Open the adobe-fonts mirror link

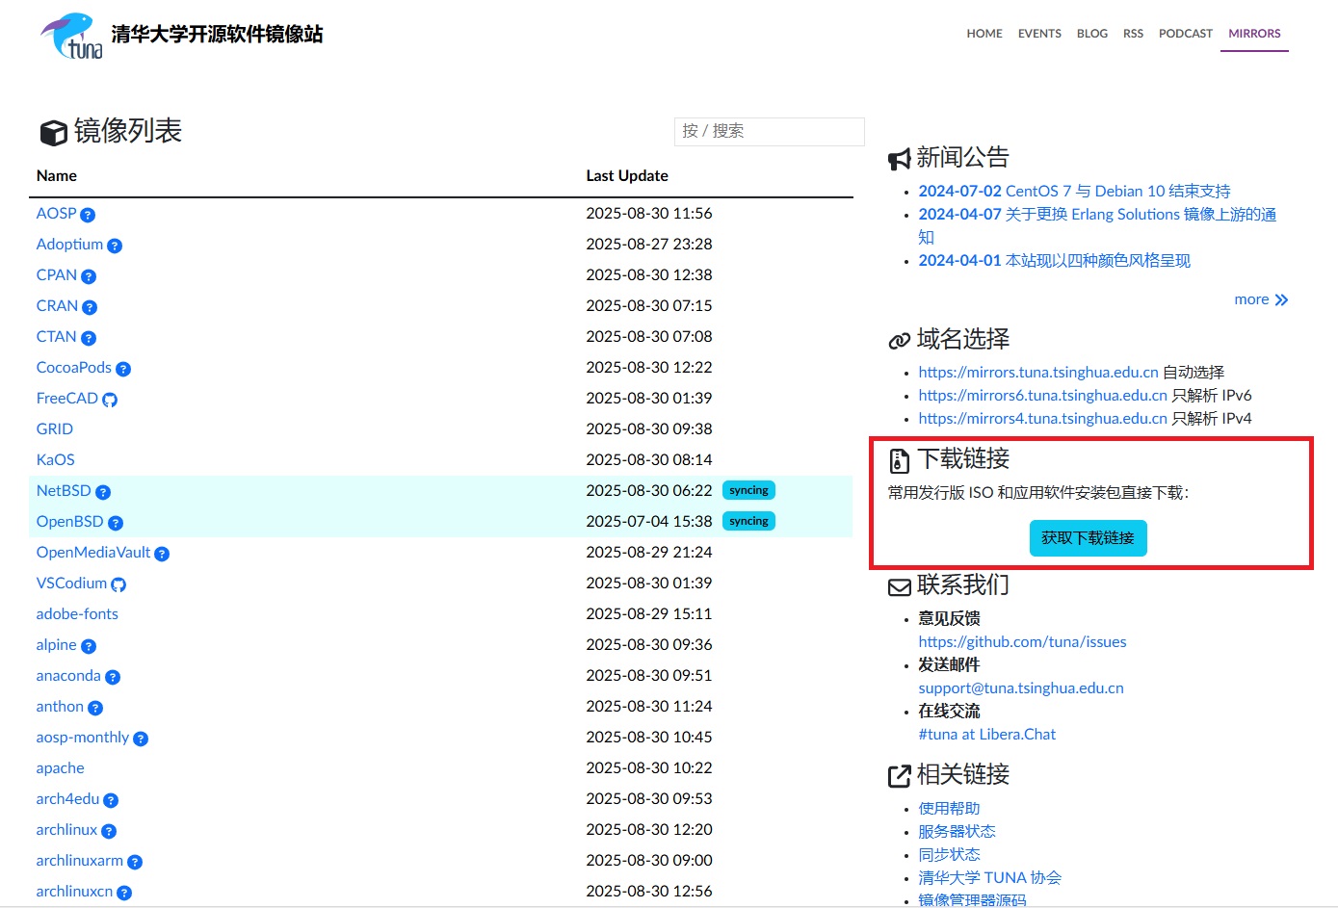pos(77,614)
